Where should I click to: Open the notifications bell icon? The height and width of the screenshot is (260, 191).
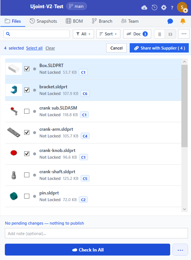183,21
